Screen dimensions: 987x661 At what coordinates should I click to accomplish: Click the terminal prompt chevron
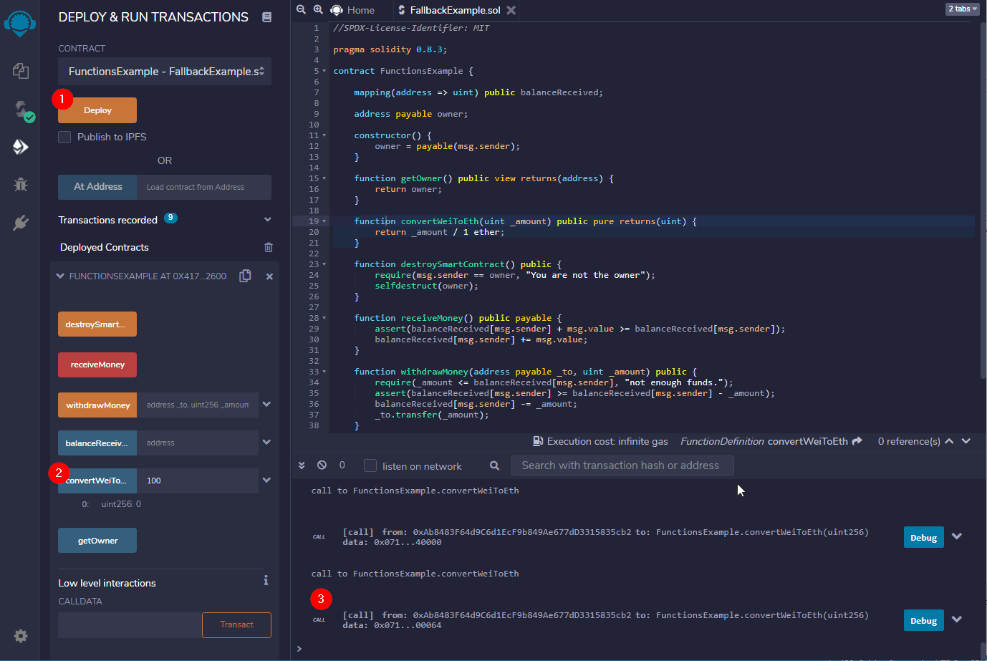(x=299, y=649)
